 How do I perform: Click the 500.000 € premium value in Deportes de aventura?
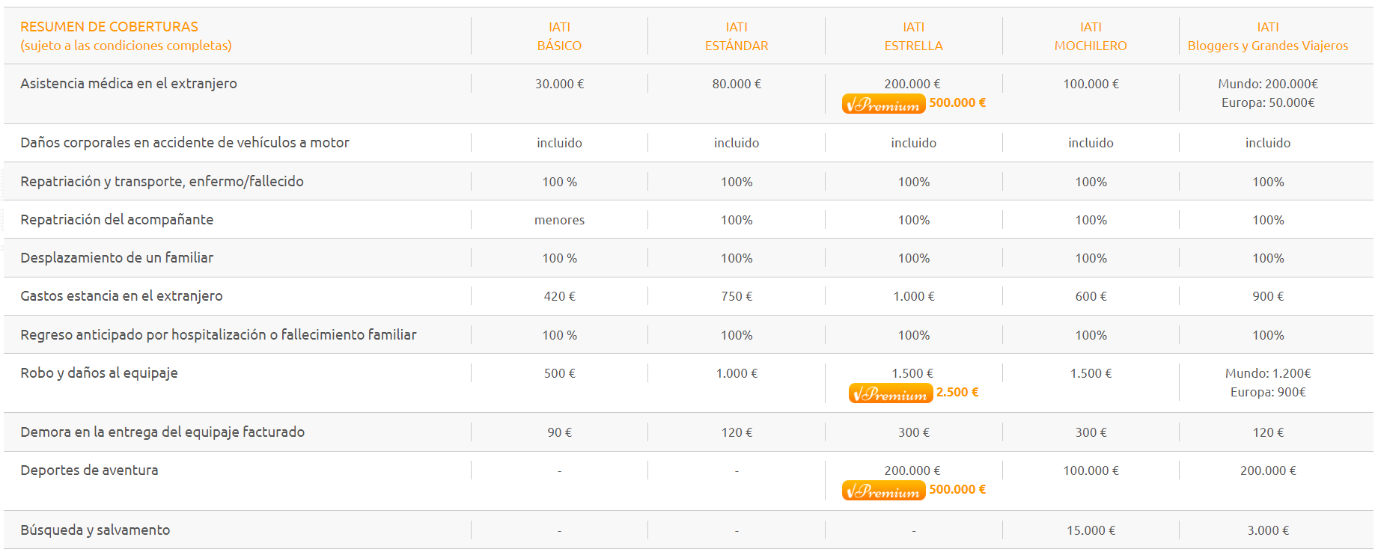(957, 490)
